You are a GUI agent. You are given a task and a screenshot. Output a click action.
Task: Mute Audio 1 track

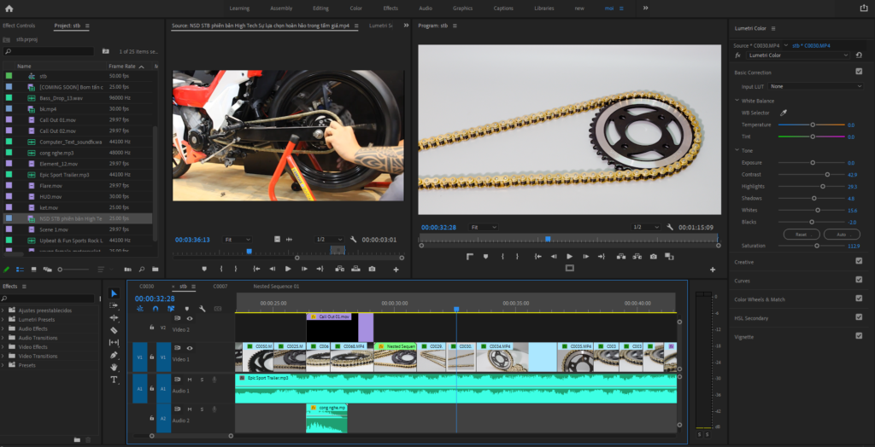(190, 380)
